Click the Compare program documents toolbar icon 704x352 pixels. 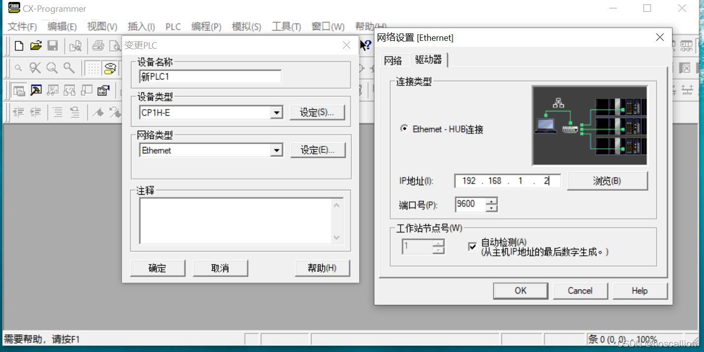(x=75, y=46)
